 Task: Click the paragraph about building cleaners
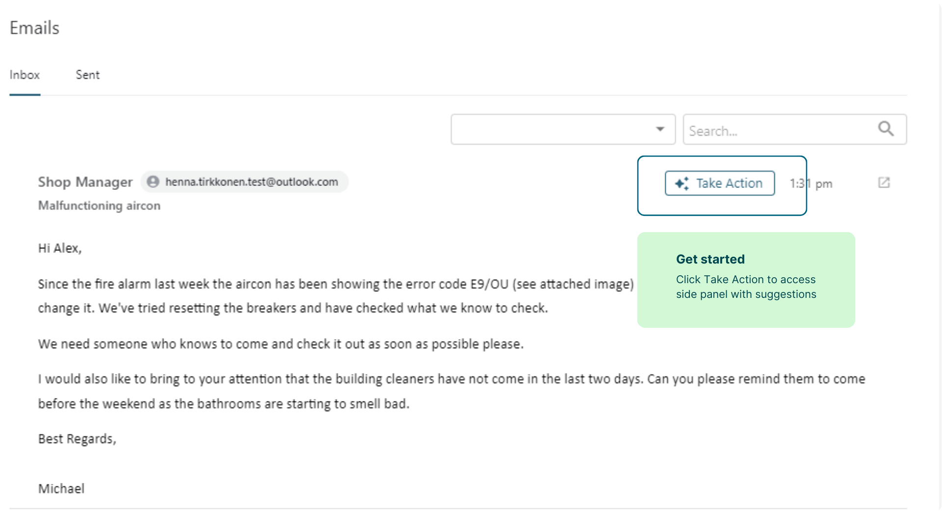tap(451, 391)
